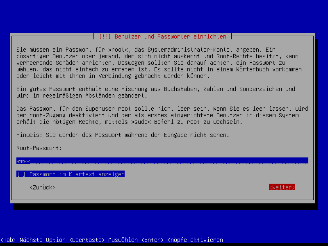Click the '<Enter> Knöpfe aktivieren' hint

point(182,240)
